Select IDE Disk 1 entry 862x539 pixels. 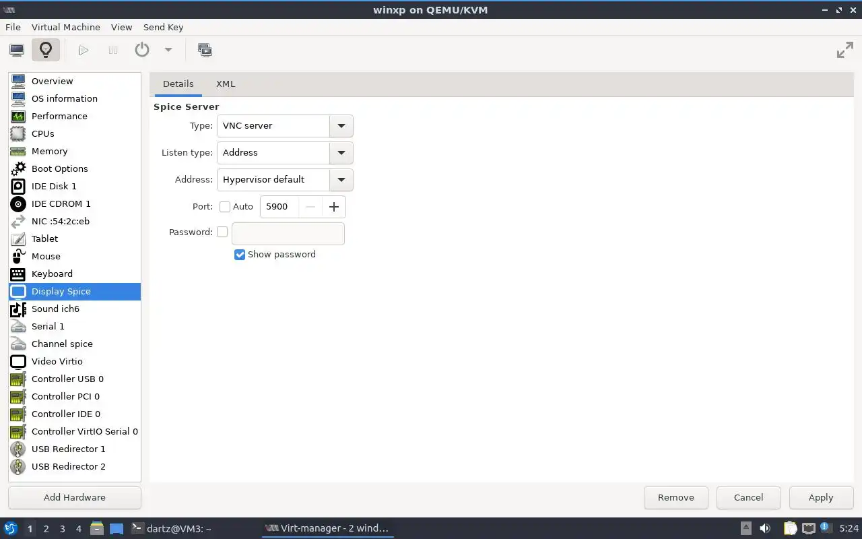[x=75, y=186]
